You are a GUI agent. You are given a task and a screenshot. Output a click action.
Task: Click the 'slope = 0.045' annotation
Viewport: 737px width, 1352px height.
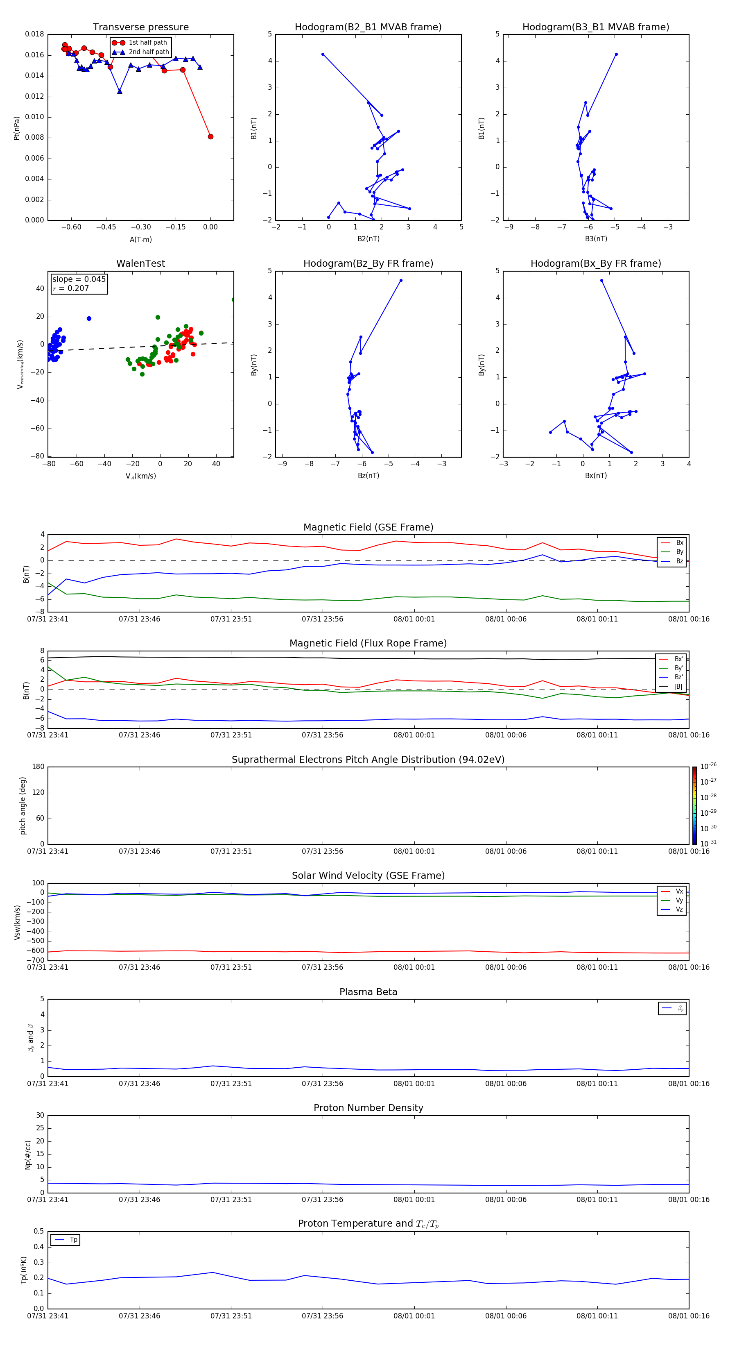pyautogui.click(x=79, y=279)
